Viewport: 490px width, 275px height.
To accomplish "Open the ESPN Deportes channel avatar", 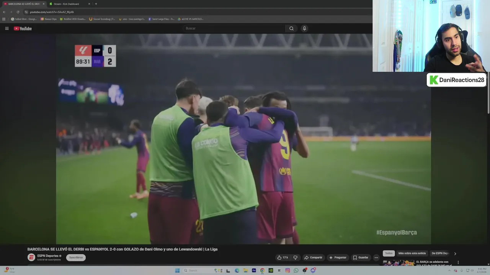I will tap(31, 257).
